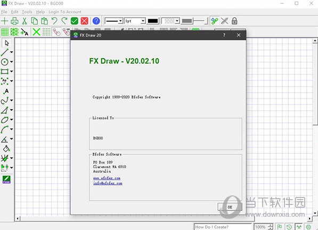The image size is (318, 230).
Task: Toggle the square grid display icon
Action: [x=5, y=32]
